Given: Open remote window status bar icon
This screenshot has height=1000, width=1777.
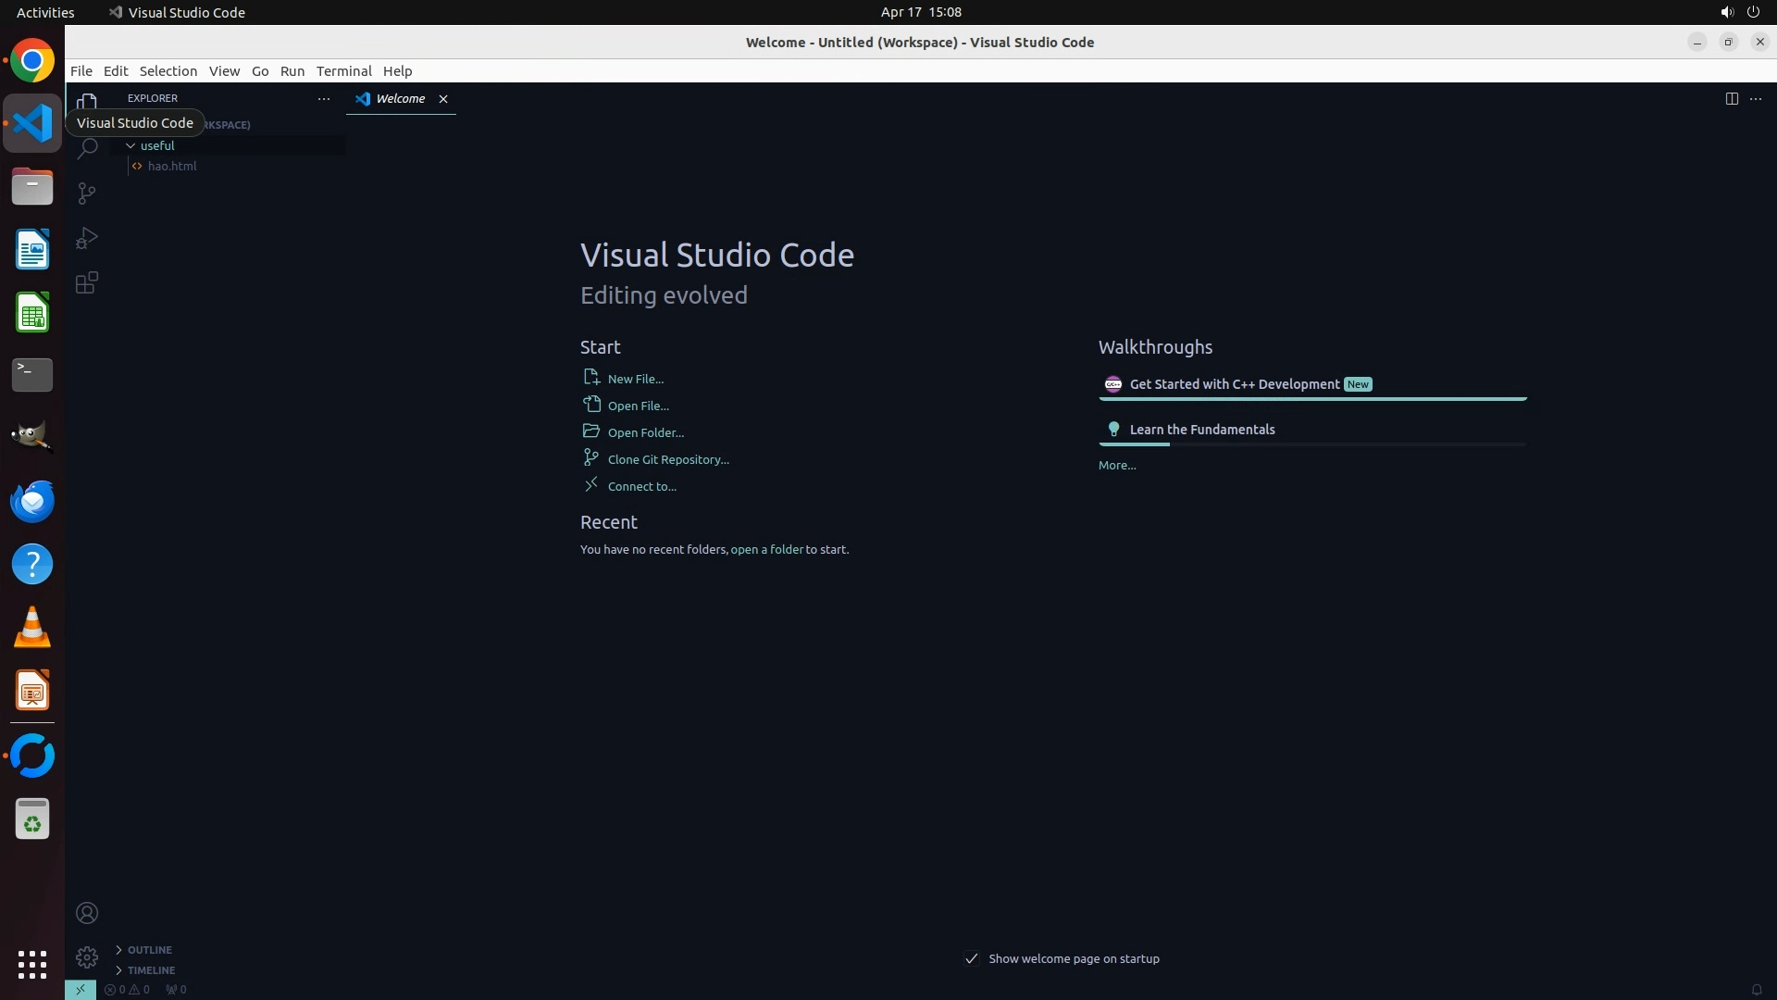Looking at the screenshot, I should tap(81, 989).
